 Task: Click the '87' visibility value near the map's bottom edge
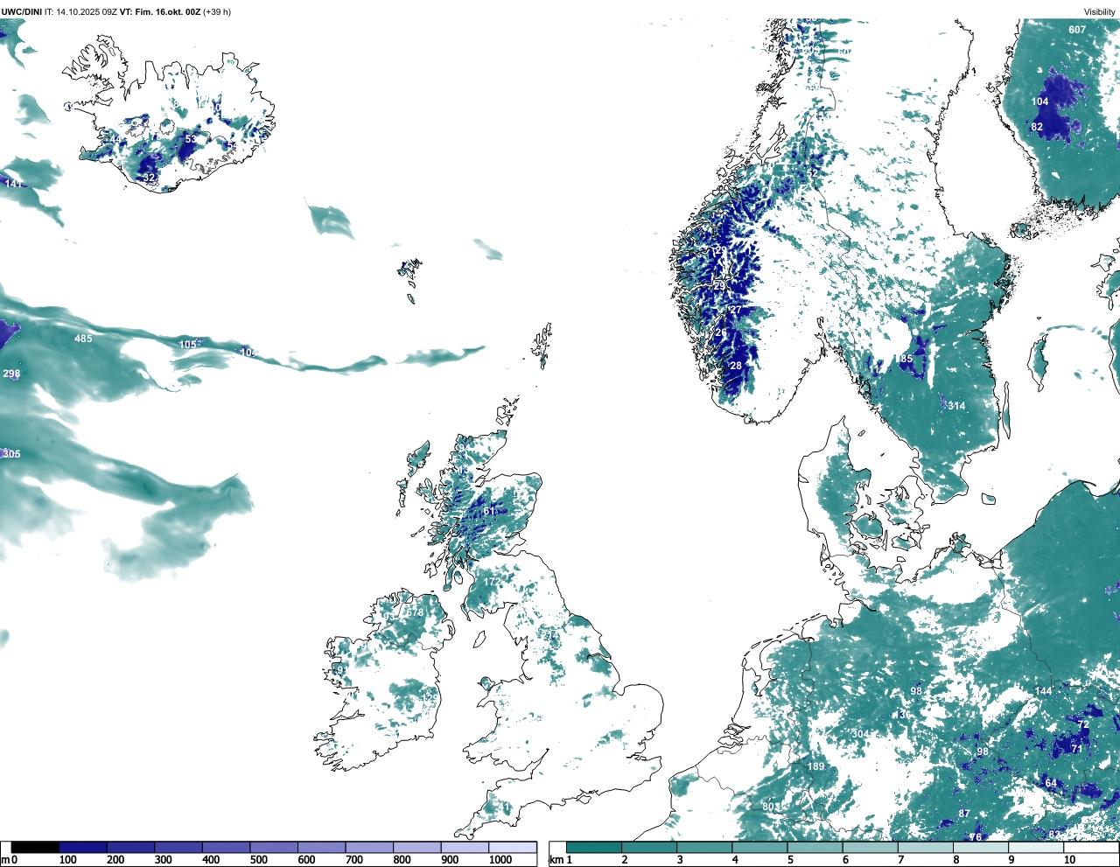(964, 814)
